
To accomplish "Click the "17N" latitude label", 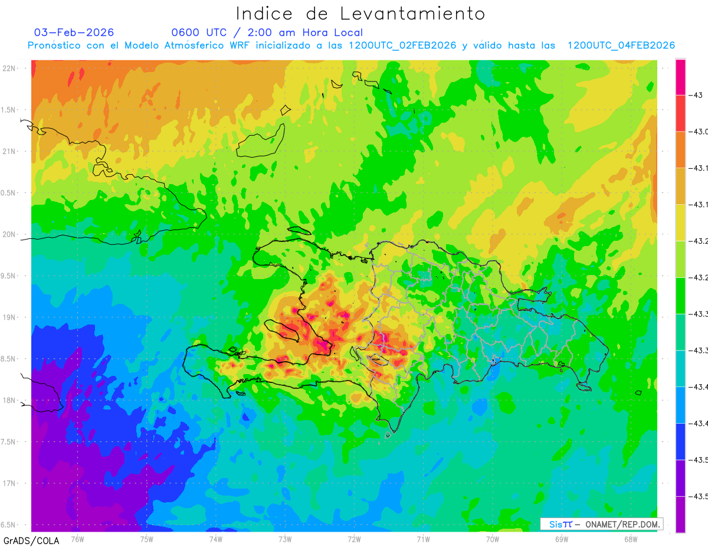I will pyautogui.click(x=9, y=483).
